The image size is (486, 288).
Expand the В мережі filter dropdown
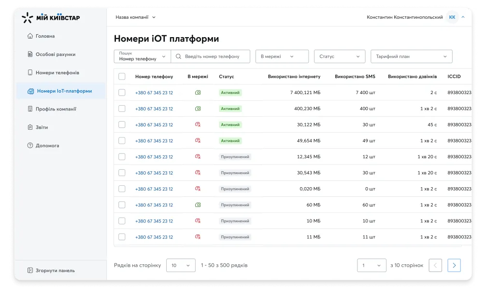(x=282, y=56)
